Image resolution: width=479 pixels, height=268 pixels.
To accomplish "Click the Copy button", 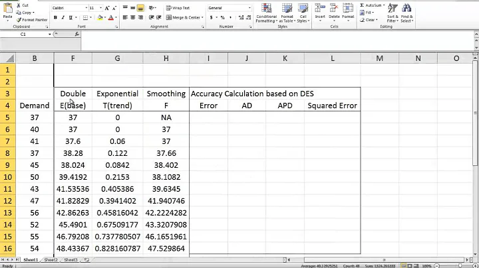I will tap(25, 13).
